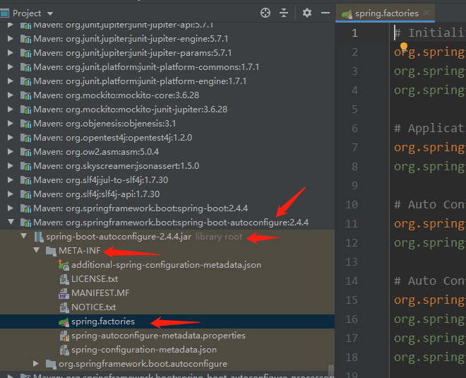Click the spring.factories tab leaf icon
The width and height of the screenshot is (466, 378).
347,13
